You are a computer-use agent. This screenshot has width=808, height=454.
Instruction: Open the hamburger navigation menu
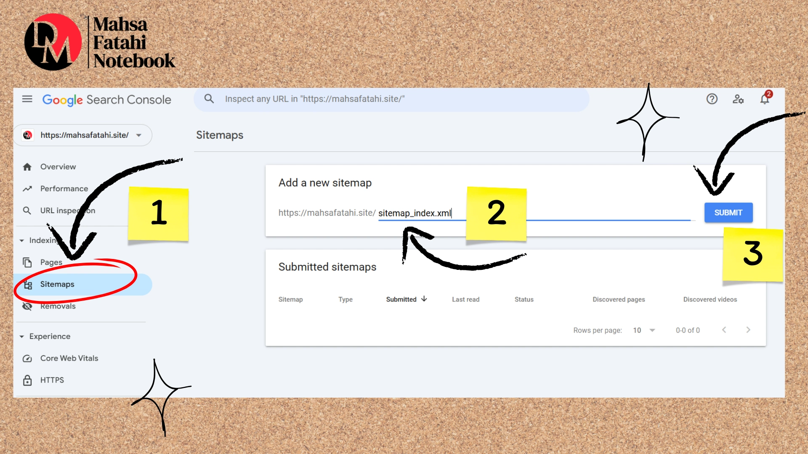pyautogui.click(x=27, y=99)
